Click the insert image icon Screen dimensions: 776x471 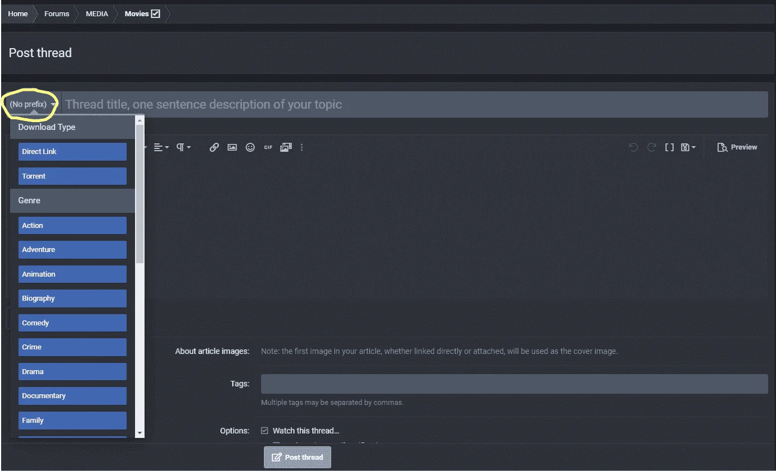232,147
